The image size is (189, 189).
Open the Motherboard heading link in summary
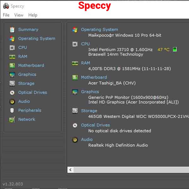(94, 77)
